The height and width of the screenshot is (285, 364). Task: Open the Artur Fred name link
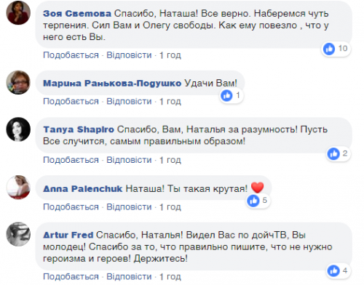pos(68,235)
